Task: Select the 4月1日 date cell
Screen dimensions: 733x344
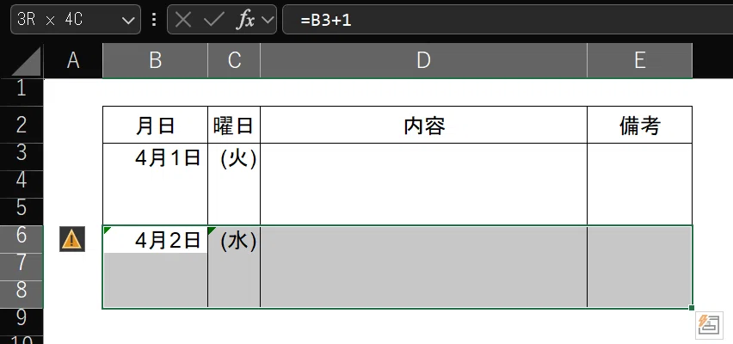Action: (x=155, y=157)
